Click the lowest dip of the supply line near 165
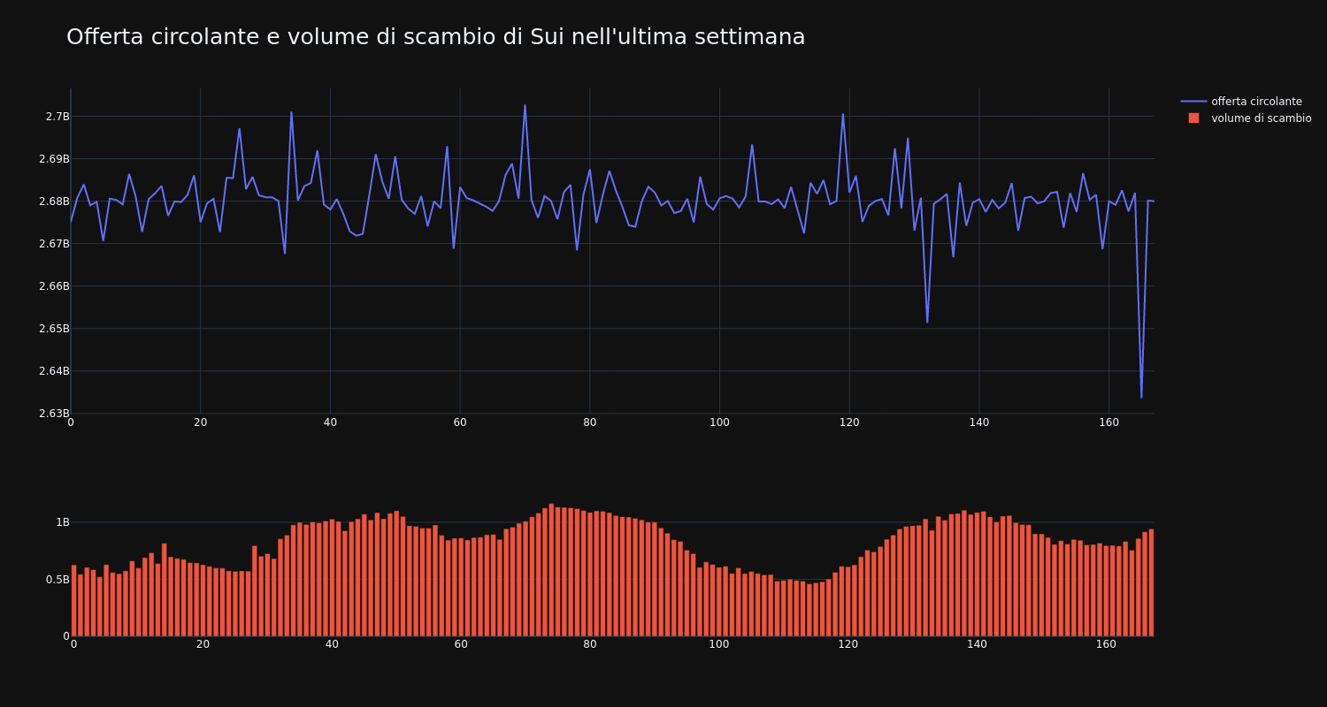 (1141, 397)
